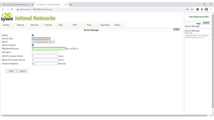Viewport: 214px width, 120px height.
Task: Open the Server dropdown
Action: tap(43, 42)
